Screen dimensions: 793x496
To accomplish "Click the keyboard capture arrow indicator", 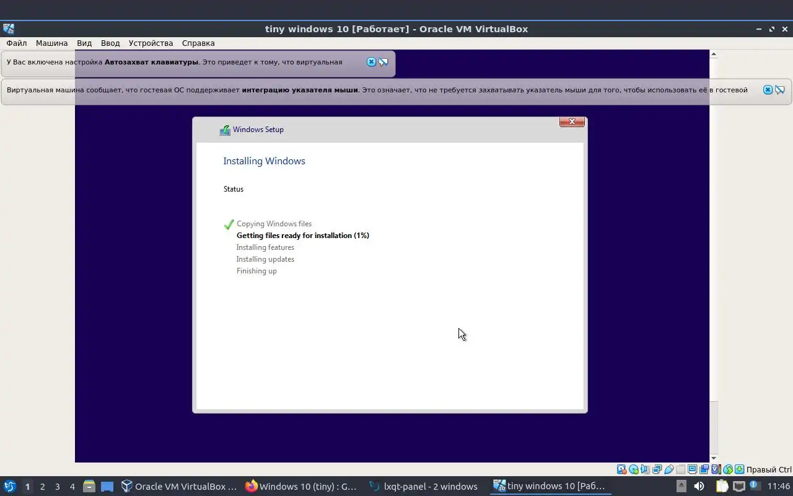I will (x=739, y=469).
